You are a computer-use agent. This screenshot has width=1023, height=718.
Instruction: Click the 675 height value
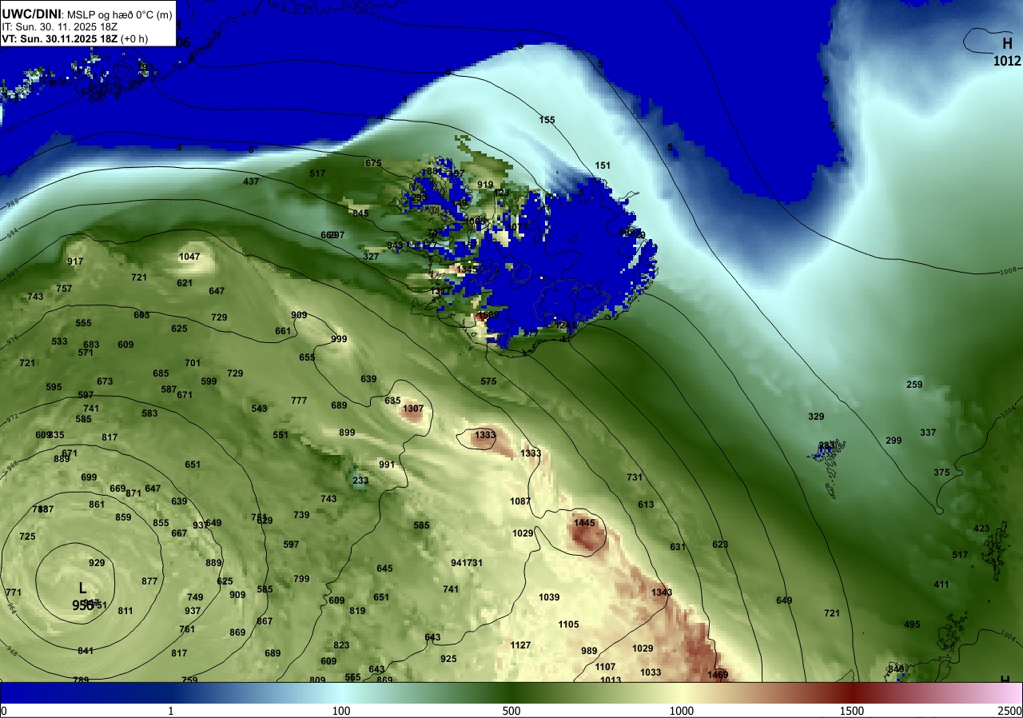point(373,163)
